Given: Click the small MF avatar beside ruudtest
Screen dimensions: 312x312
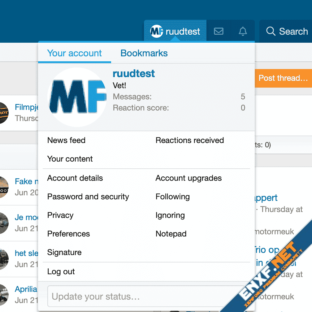Looking at the screenshot, I should pyautogui.click(x=157, y=31).
